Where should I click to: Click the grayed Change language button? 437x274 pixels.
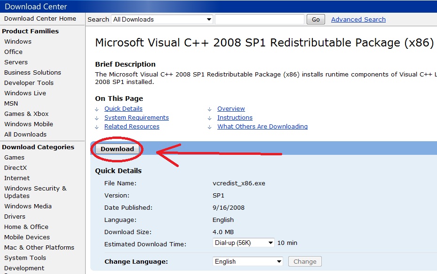click(x=305, y=261)
